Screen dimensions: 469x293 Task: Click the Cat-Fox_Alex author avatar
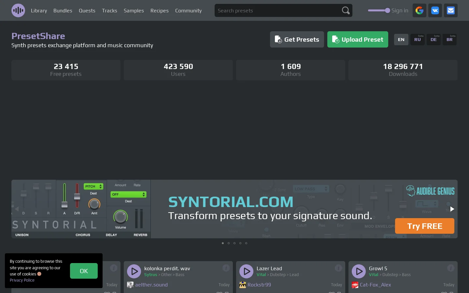click(355, 285)
